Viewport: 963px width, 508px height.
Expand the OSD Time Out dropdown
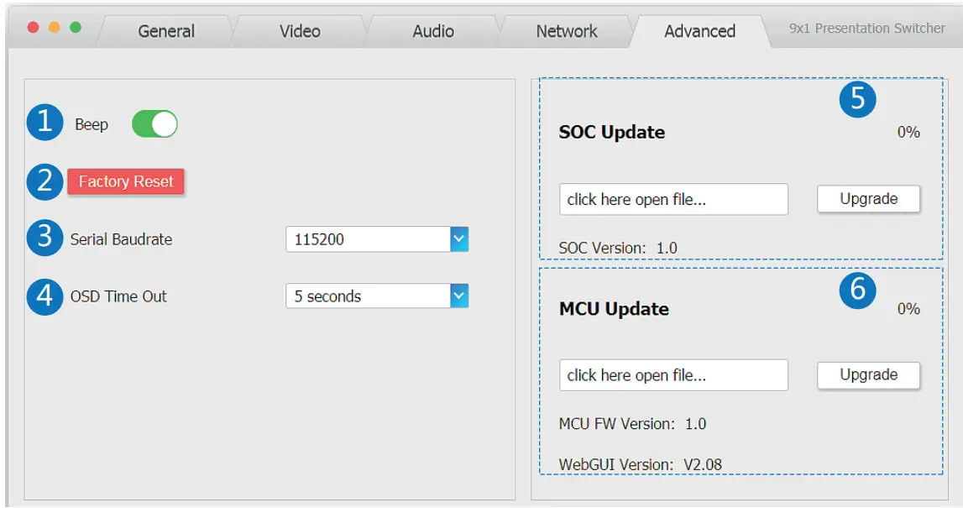pyautogui.click(x=458, y=296)
